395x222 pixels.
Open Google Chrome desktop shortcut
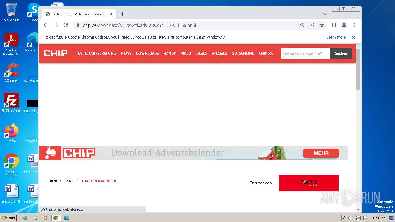click(x=11, y=165)
